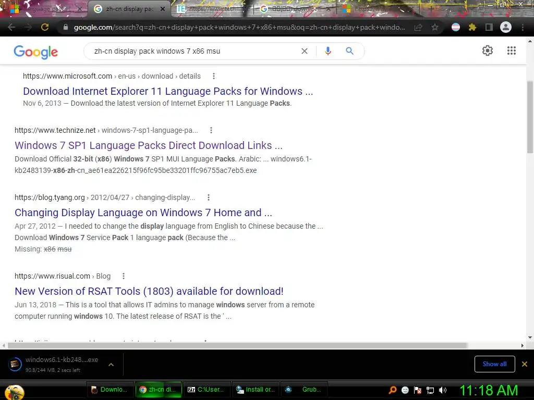Open the volume speaker tray icon
Image resolution: width=534 pixels, height=400 pixels.
pyautogui.click(x=442, y=390)
